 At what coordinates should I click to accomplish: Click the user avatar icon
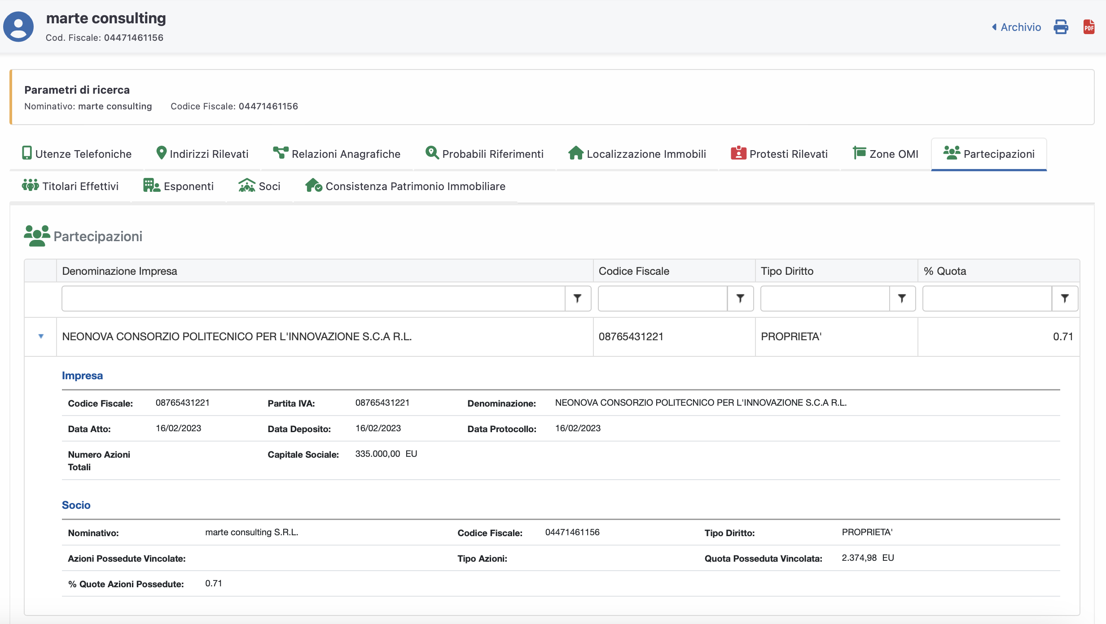18,27
